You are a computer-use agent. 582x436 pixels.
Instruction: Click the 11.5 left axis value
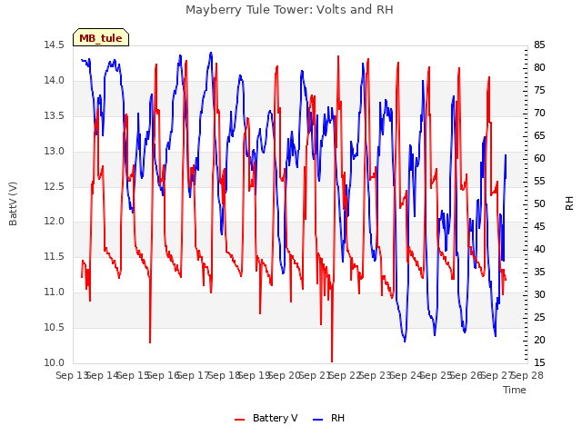tap(55, 257)
